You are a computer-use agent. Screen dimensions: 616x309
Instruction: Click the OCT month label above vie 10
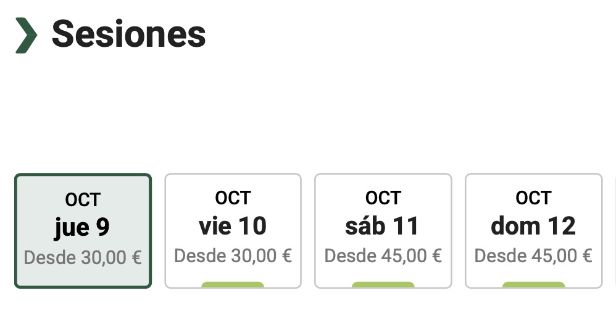233,198
